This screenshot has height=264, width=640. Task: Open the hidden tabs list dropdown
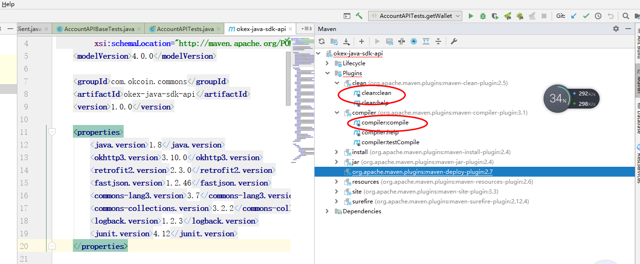pos(306,29)
